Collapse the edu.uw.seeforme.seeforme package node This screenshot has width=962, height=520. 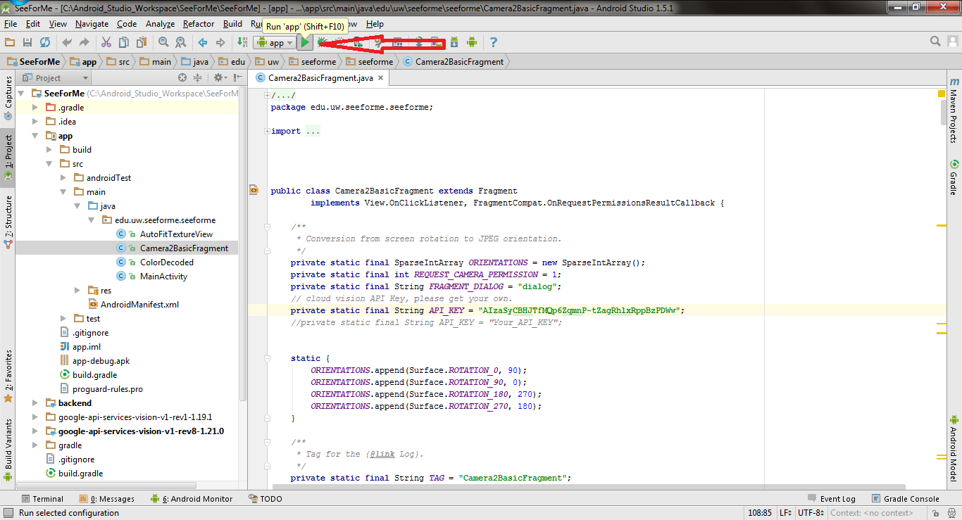(x=92, y=220)
